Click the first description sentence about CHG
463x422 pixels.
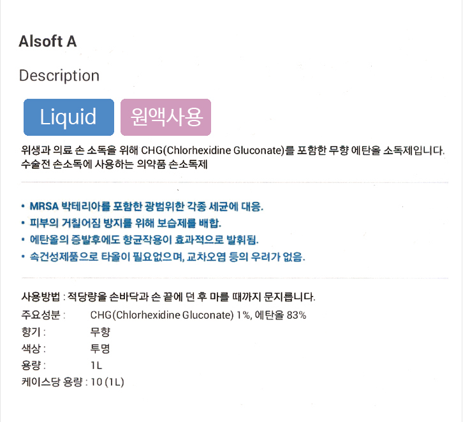pyautogui.click(x=233, y=150)
